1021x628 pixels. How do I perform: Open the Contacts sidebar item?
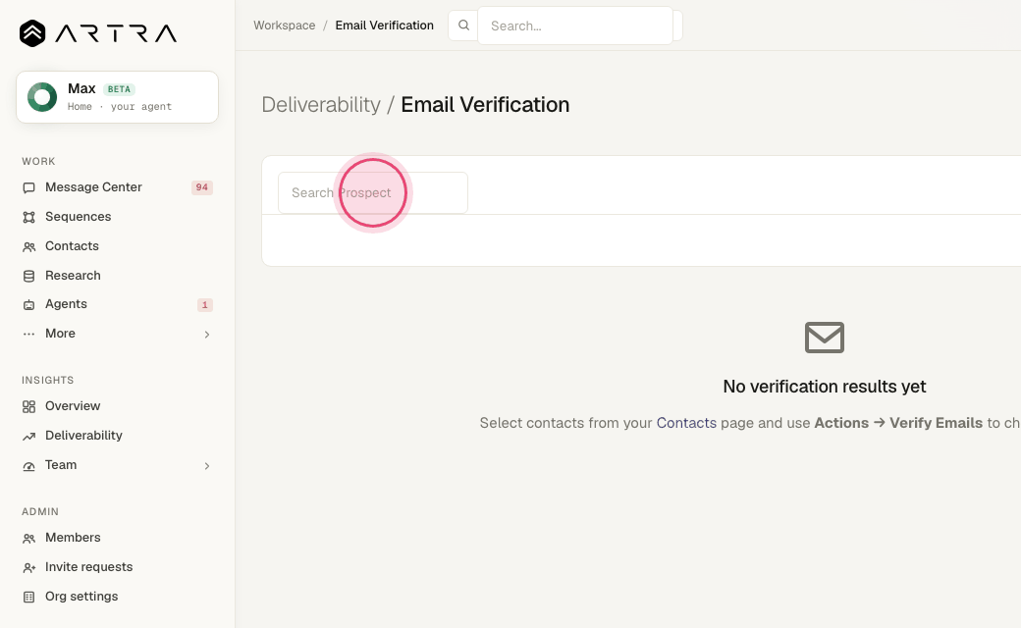[x=117, y=246]
